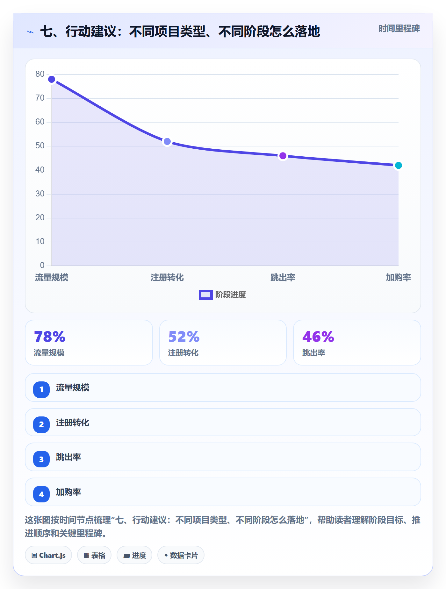Toggle the 阶段进度 legend swatch
446x589 pixels.
point(206,295)
